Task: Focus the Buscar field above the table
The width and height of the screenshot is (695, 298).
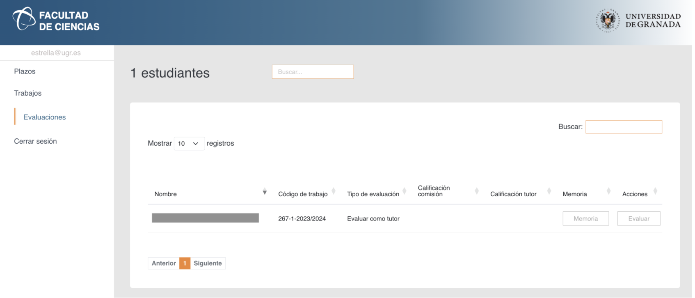Action: coord(623,127)
